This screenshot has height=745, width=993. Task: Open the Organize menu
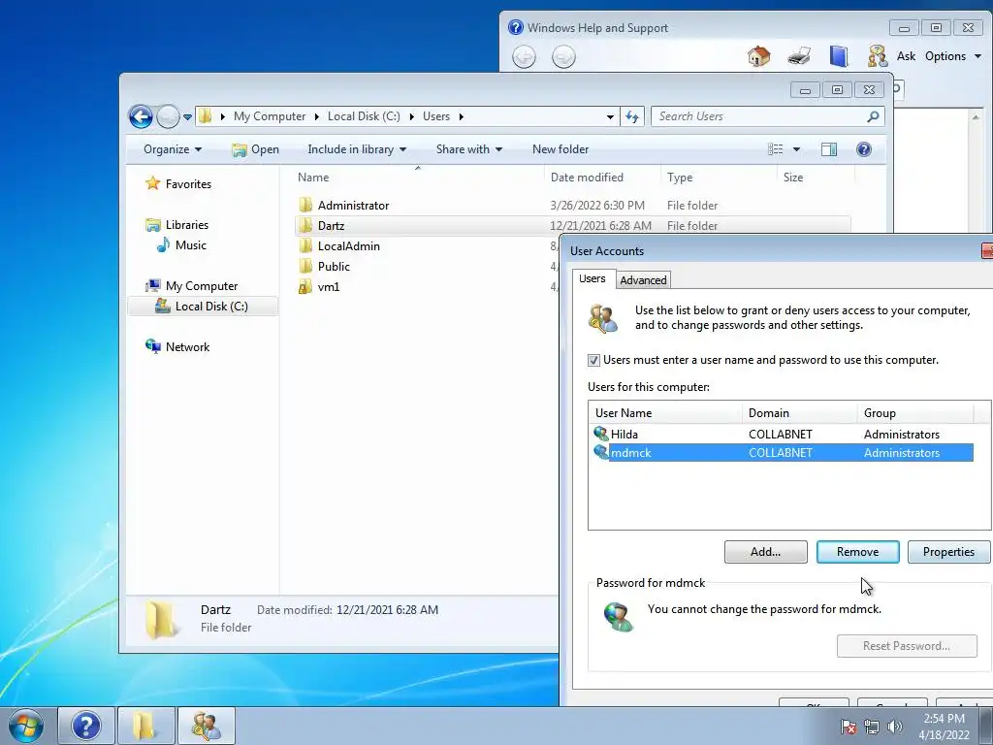[x=173, y=149]
